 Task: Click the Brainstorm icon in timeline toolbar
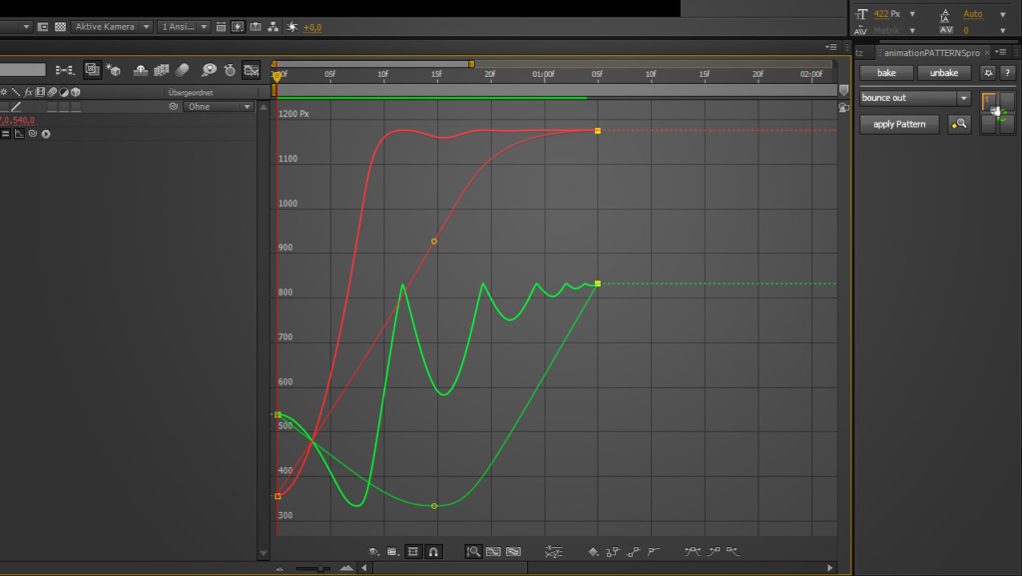[x=209, y=70]
